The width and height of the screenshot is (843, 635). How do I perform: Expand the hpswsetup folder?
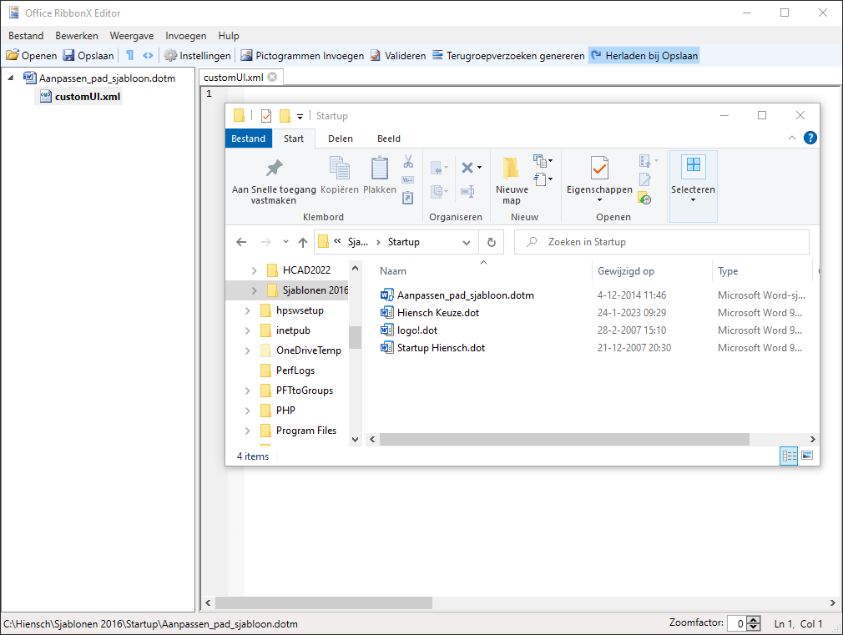247,310
